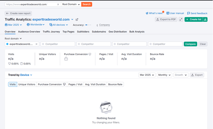Open the Worldwide location dropdown

[36, 25]
